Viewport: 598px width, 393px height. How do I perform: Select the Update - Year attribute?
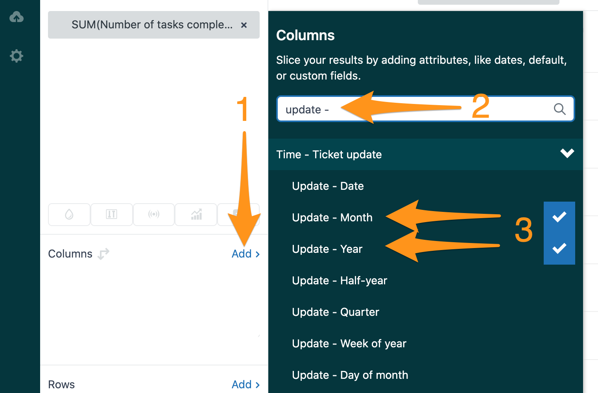tap(327, 249)
